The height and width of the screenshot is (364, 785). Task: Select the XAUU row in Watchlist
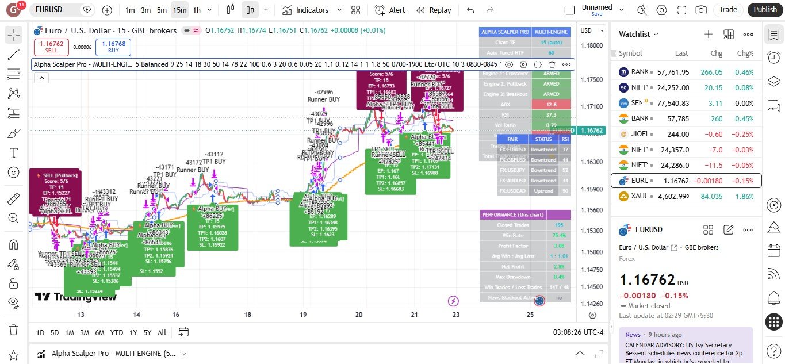tap(686, 196)
